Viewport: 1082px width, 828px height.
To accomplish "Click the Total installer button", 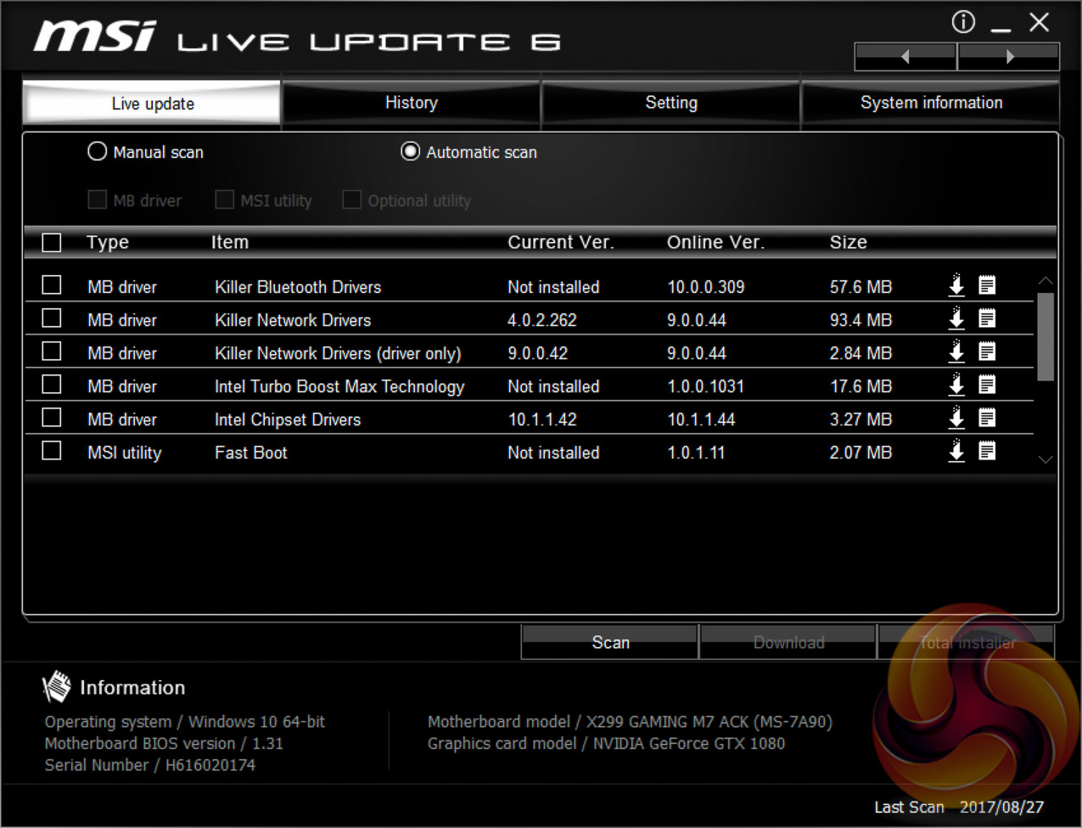I will (x=967, y=642).
